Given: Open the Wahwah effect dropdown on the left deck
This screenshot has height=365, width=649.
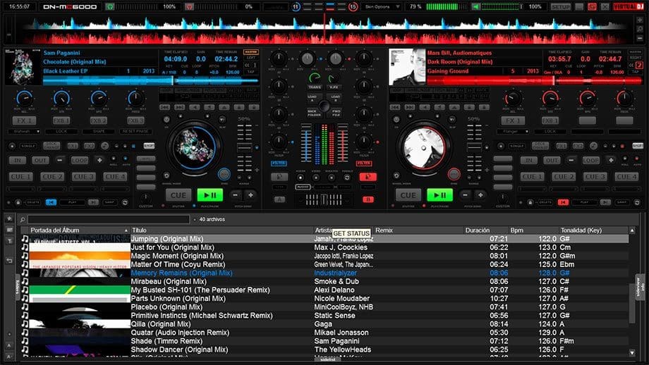Looking at the screenshot, I should [25, 132].
